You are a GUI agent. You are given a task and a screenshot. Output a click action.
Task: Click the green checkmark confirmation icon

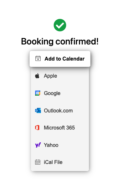coord(60,25)
